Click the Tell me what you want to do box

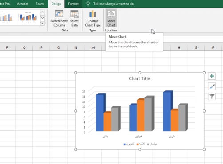point(113,4)
